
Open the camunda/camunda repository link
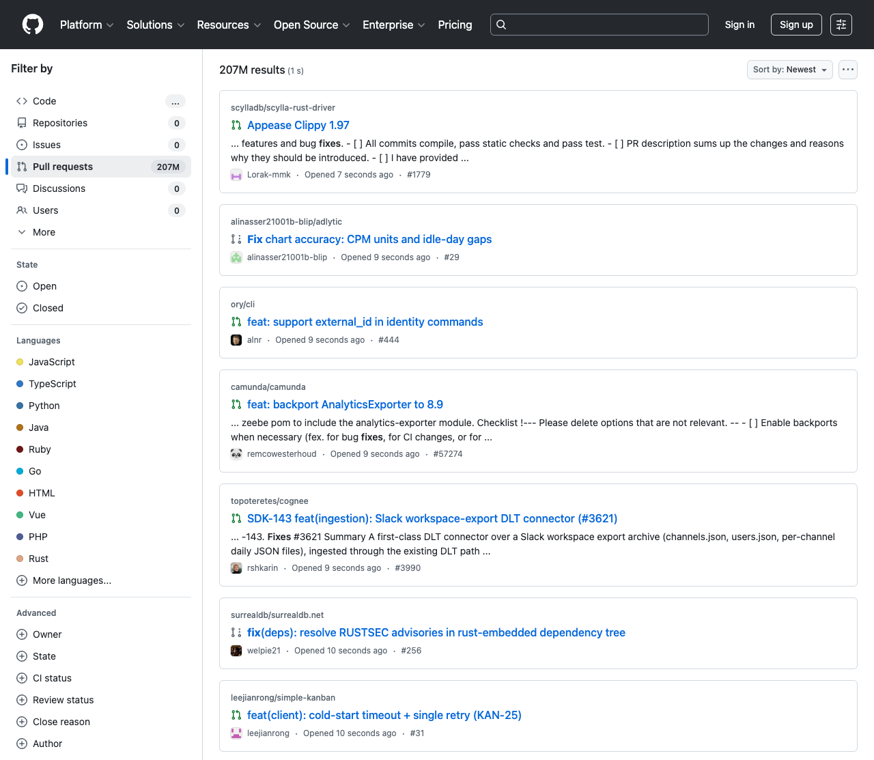click(x=268, y=387)
